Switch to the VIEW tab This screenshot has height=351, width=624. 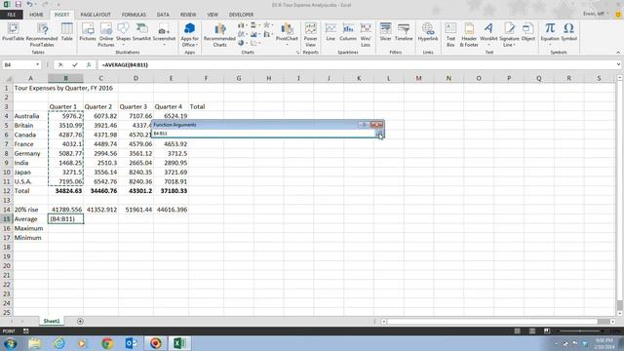pos(213,15)
